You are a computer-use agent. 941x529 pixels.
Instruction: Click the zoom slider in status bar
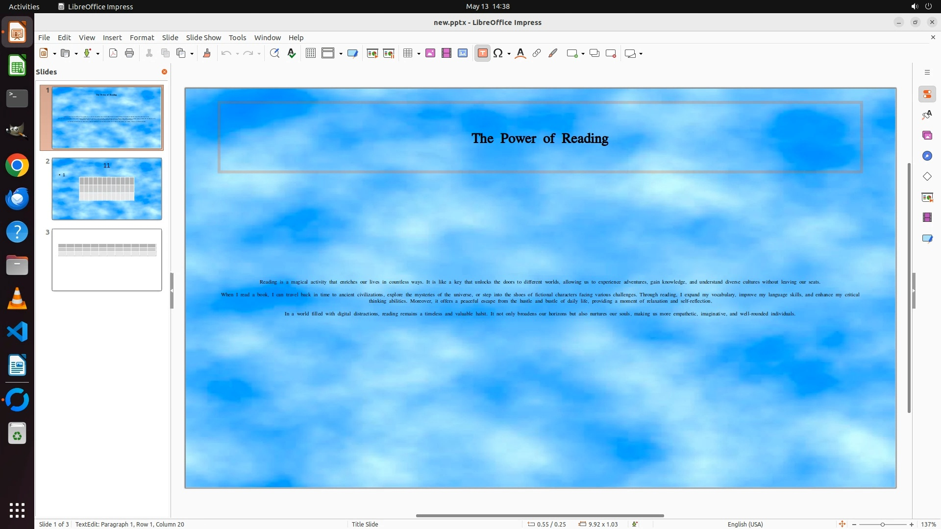pos(883,524)
